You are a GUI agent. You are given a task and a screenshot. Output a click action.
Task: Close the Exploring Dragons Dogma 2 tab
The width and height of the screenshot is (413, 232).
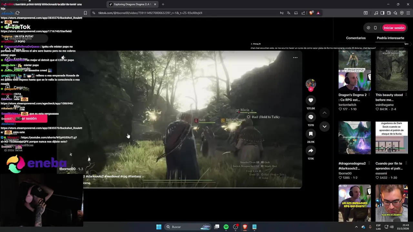click(x=155, y=4)
